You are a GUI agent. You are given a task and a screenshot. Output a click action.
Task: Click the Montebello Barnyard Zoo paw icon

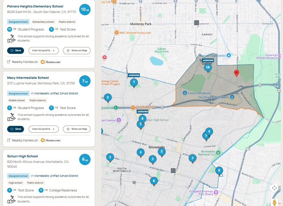point(218,152)
